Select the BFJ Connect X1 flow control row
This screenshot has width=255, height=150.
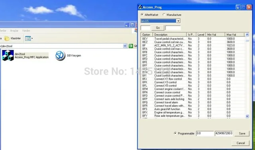[193, 79]
